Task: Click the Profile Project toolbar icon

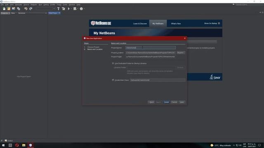Action: 81,9
